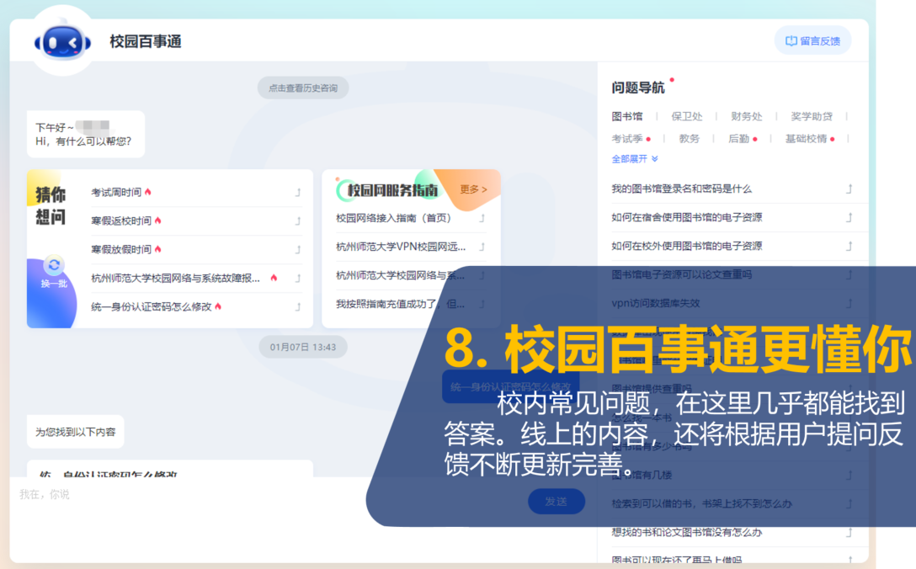The width and height of the screenshot is (916, 569).
Task: Click arrow icon in 杭州师范大学校园网络与系统故障报 row
Action: 298,278
